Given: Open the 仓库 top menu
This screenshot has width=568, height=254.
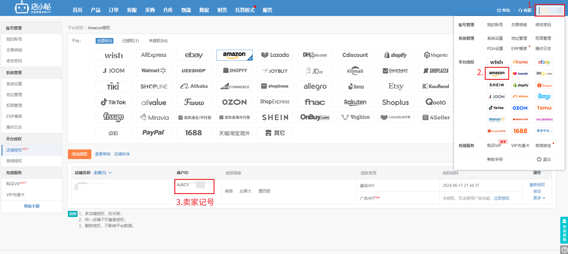Looking at the screenshot, I should (168, 10).
